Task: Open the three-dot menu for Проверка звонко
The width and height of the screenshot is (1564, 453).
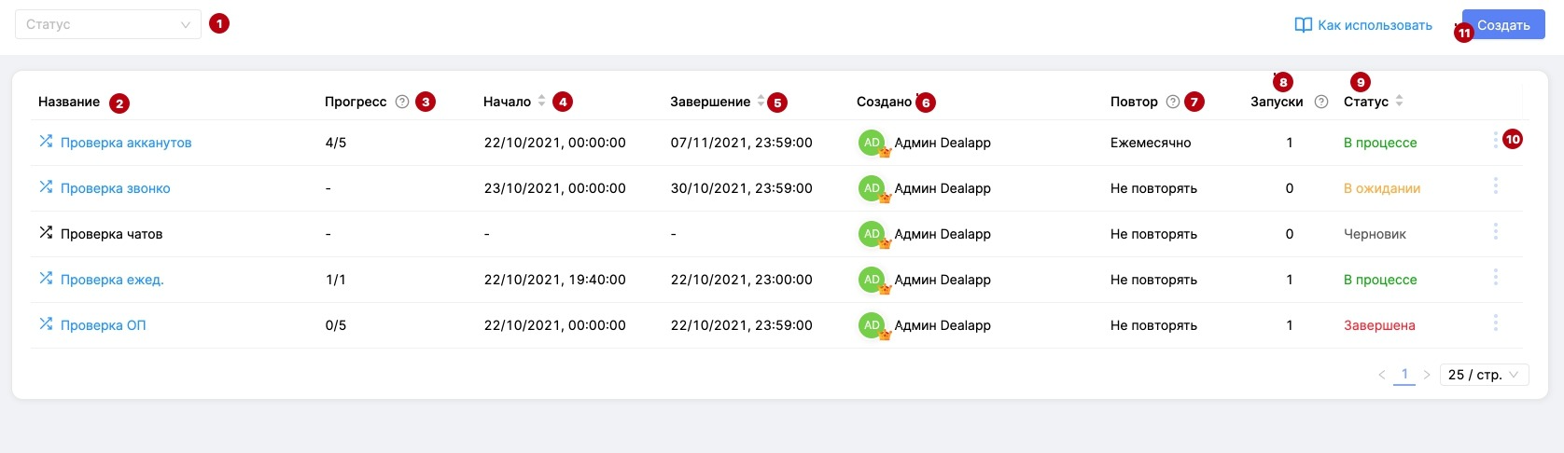Action: point(1495,186)
